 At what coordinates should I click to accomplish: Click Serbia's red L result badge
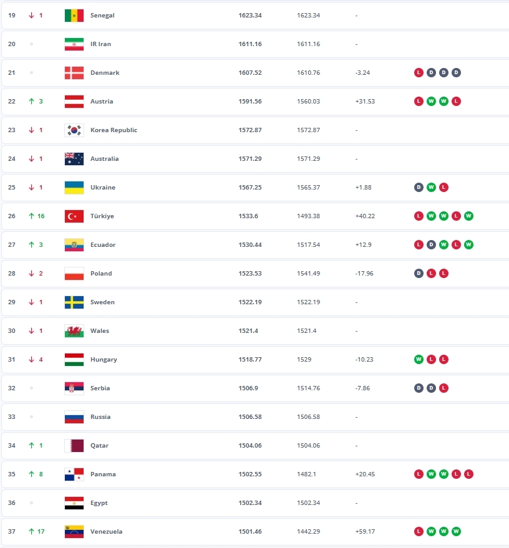coord(444,388)
